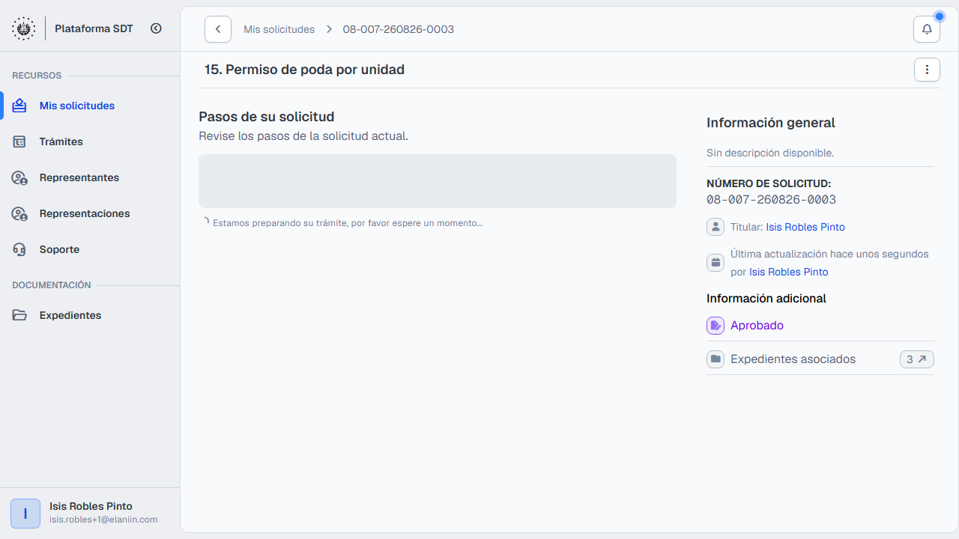
Task: Click the Soporte headset icon
Action: [19, 249]
